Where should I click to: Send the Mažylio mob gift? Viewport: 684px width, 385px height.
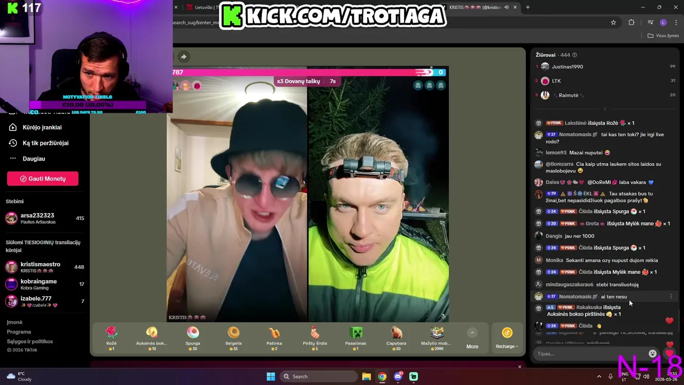click(x=437, y=338)
